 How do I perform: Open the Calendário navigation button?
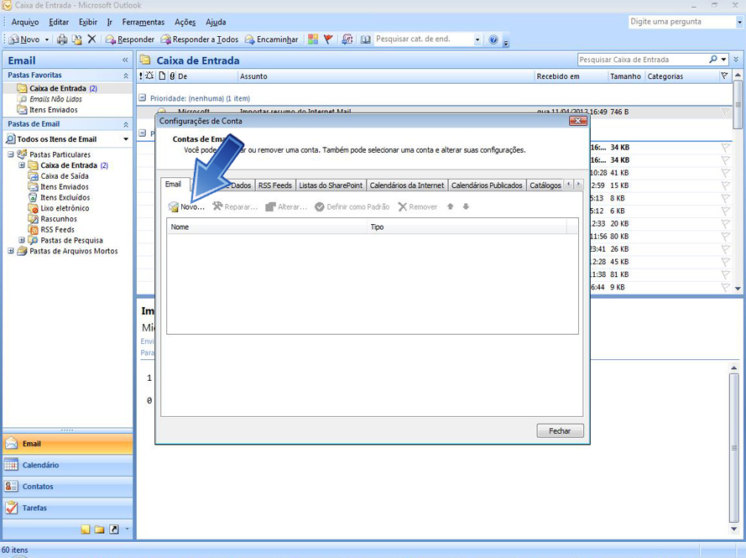click(x=68, y=465)
